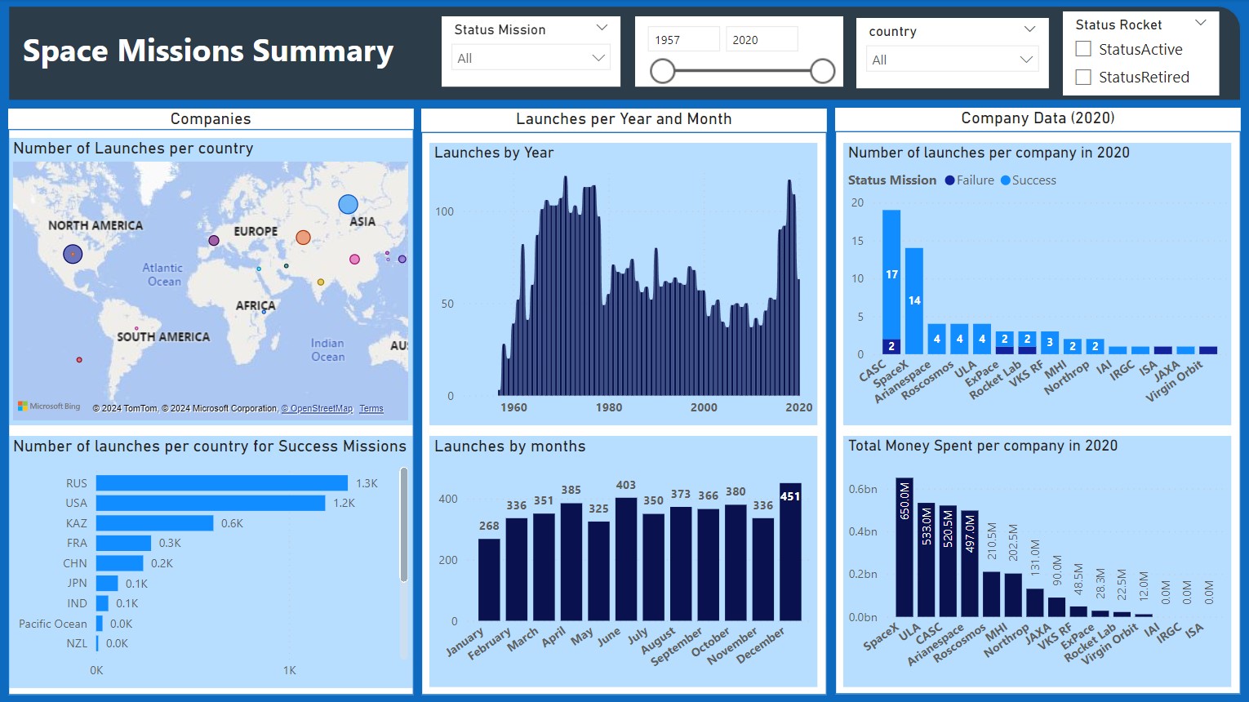Select the purple bubble west of Europe
The image size is (1249, 702).
coord(214,241)
